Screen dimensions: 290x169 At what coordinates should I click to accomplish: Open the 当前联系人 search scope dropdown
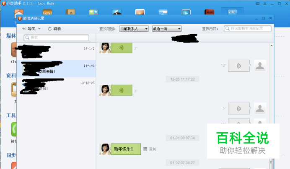[x=134, y=29]
